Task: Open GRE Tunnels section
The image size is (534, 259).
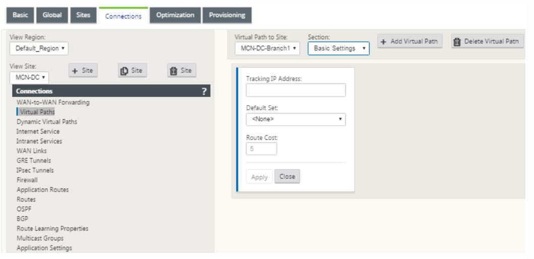Action: pyautogui.click(x=33, y=160)
